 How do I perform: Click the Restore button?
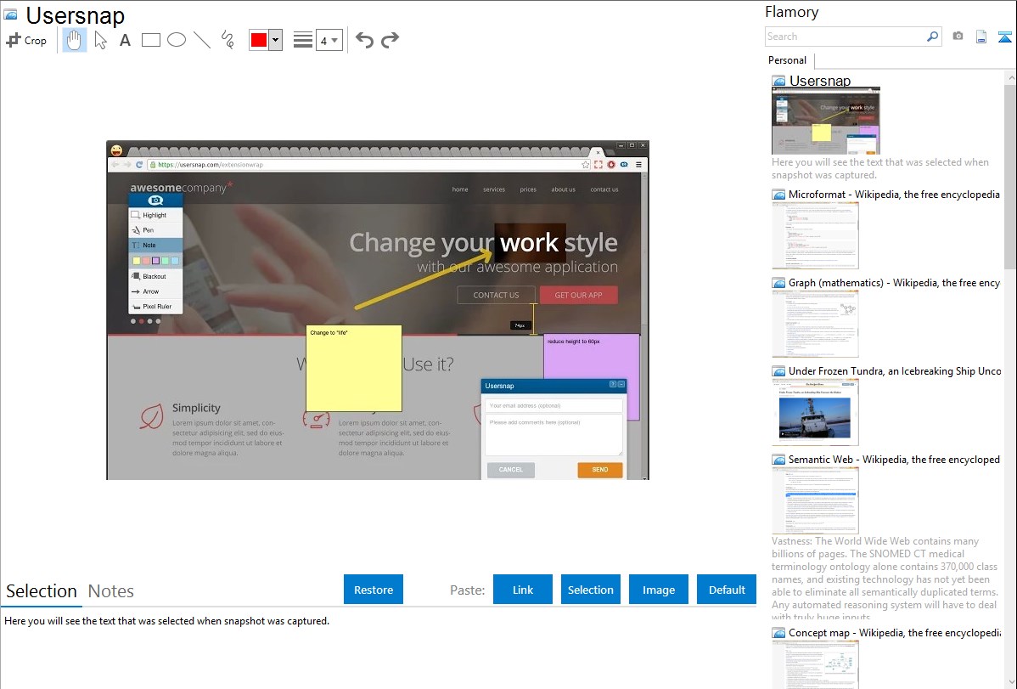[x=374, y=590]
